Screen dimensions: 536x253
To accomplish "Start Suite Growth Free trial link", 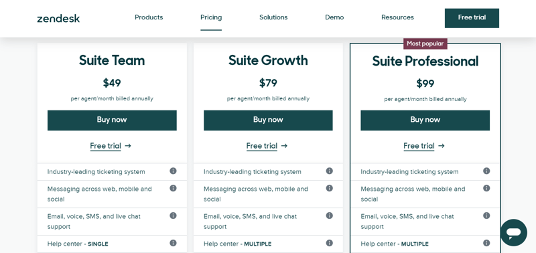I will coord(267,146).
